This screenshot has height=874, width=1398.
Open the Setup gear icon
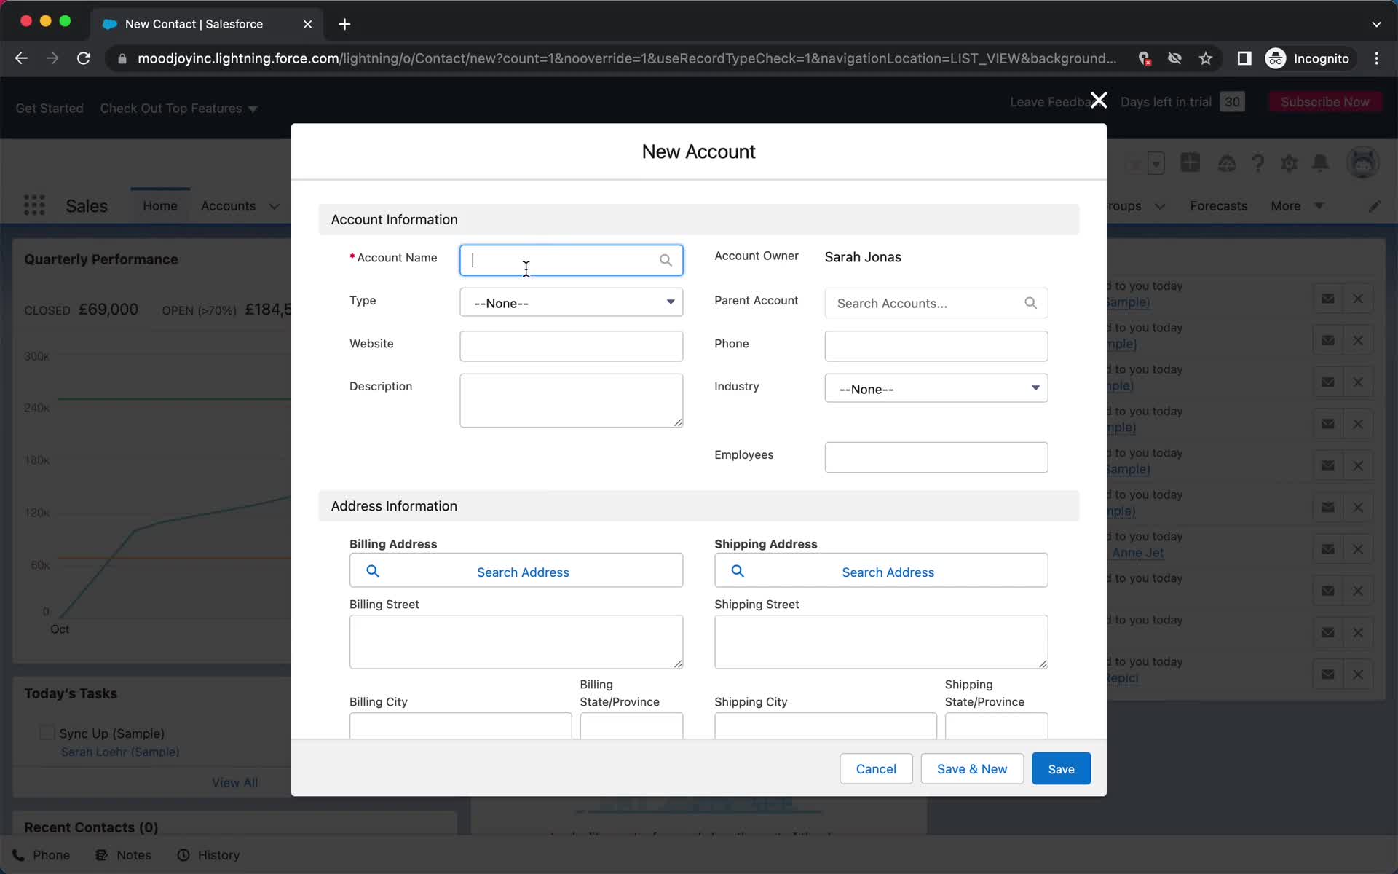[x=1290, y=163]
